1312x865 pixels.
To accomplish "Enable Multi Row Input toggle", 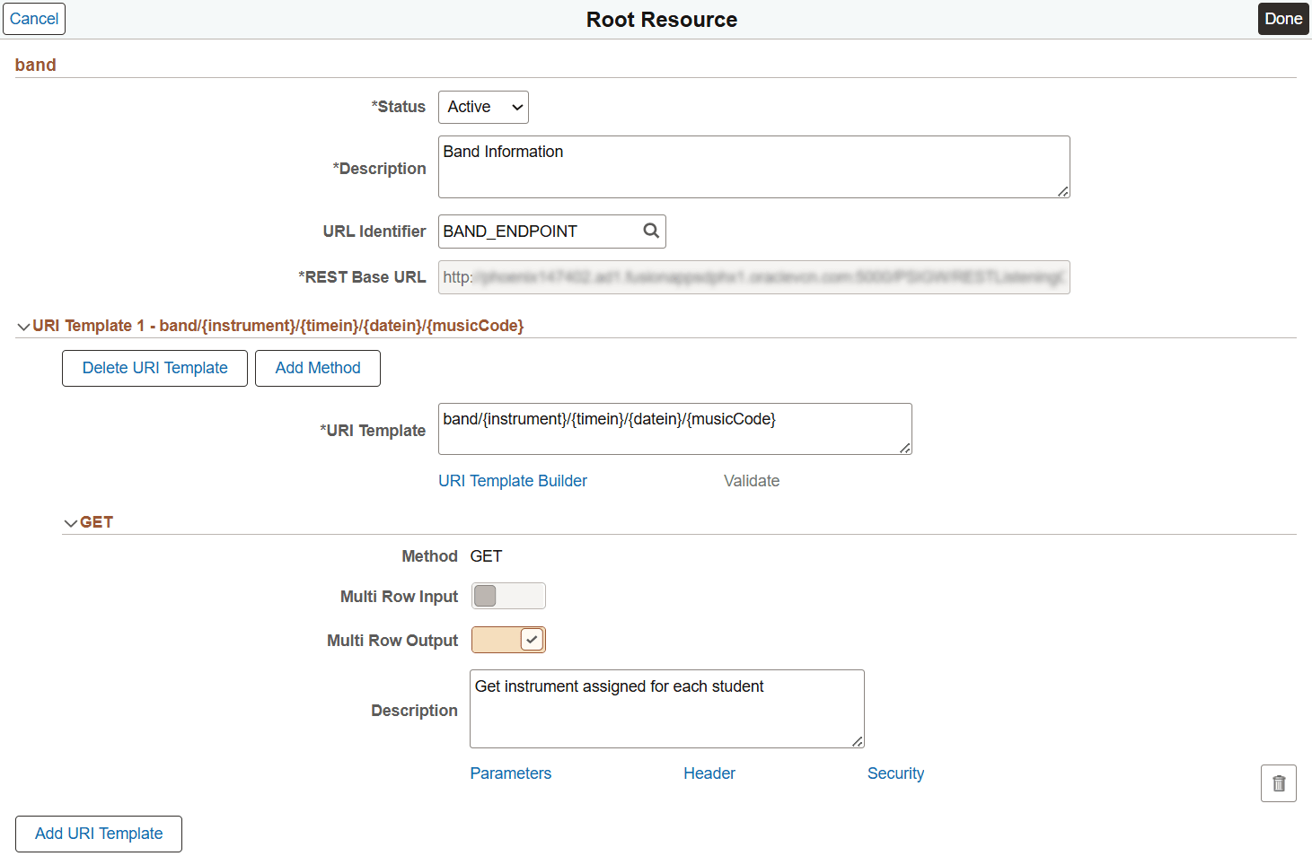I will point(508,595).
